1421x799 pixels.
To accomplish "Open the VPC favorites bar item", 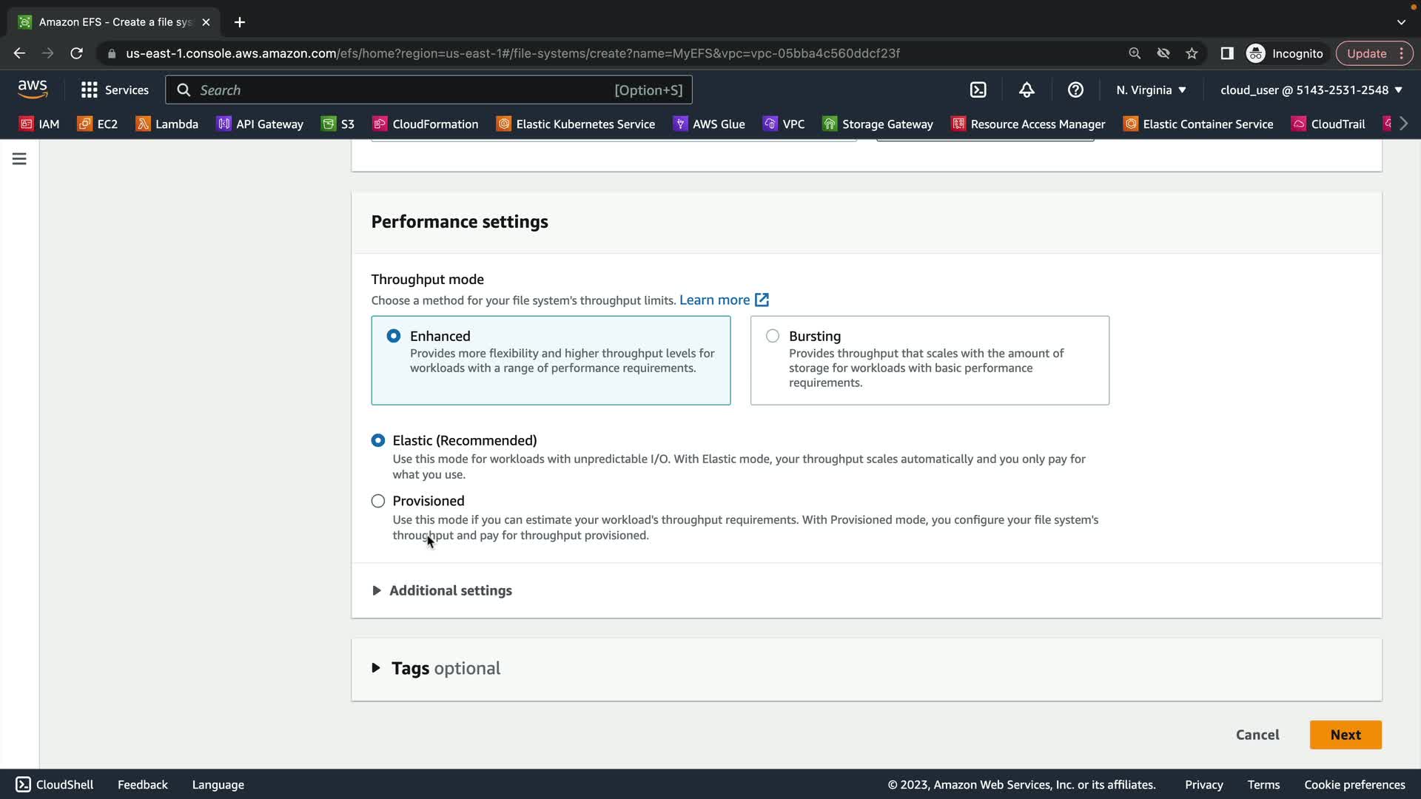I will coord(784,124).
